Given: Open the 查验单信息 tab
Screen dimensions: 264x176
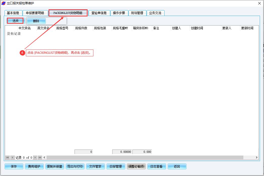Looking at the screenshot, I should pyautogui.click(x=99, y=13).
